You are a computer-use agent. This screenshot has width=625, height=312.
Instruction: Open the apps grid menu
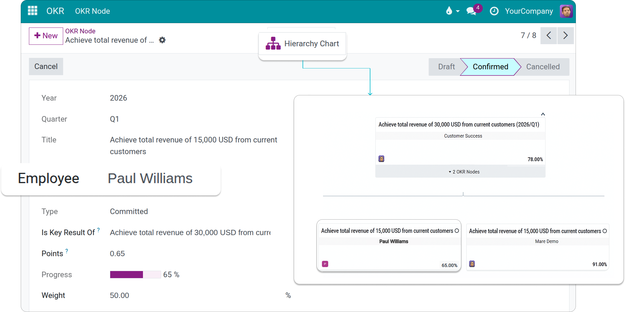coord(32,11)
